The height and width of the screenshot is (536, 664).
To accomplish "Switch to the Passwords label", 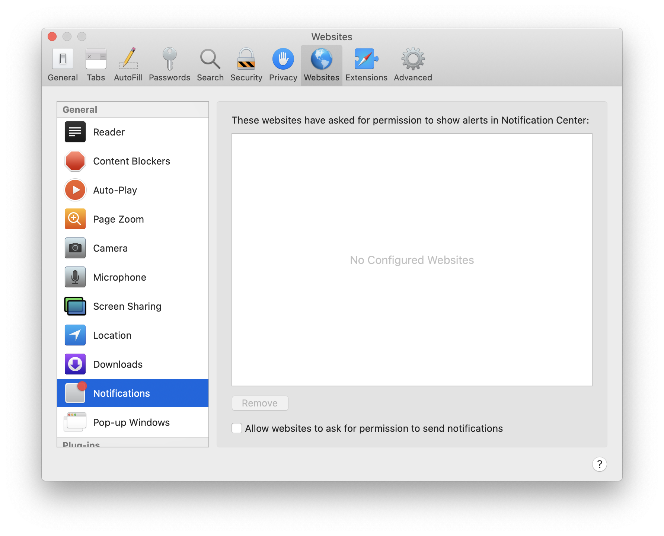I will 170,77.
